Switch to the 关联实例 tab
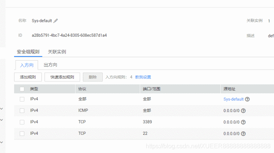Image resolution: width=274 pixels, height=153 pixels. pyautogui.click(x=57, y=52)
